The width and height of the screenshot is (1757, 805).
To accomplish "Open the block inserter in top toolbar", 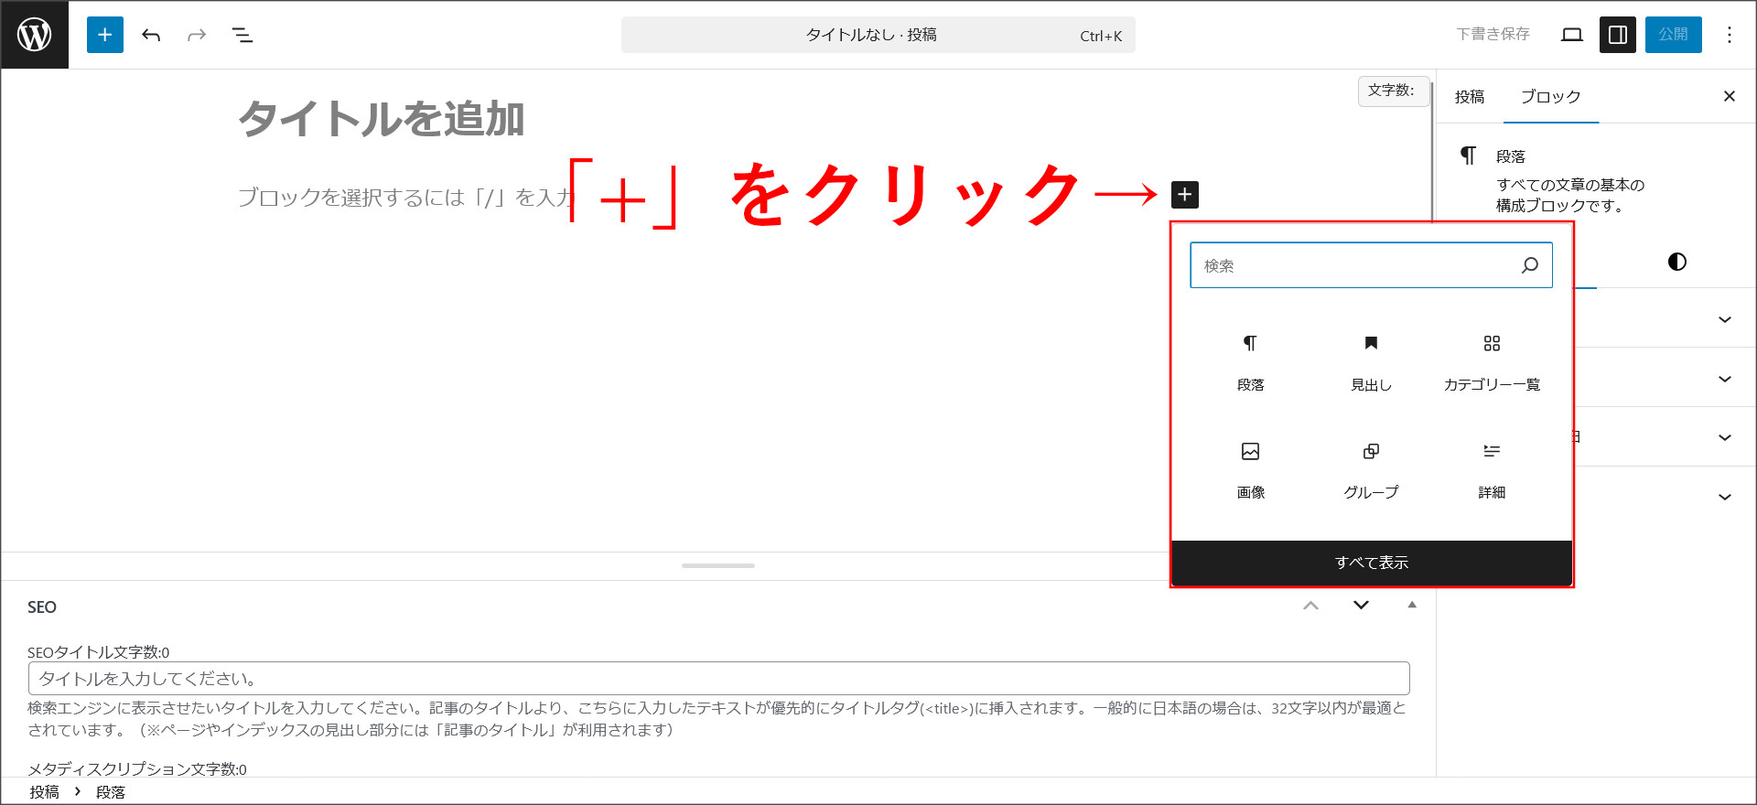I will click(x=105, y=35).
